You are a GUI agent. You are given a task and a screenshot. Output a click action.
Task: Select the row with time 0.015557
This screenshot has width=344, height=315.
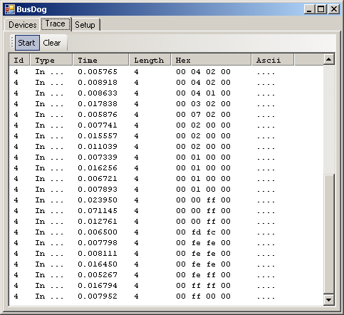(x=166, y=136)
